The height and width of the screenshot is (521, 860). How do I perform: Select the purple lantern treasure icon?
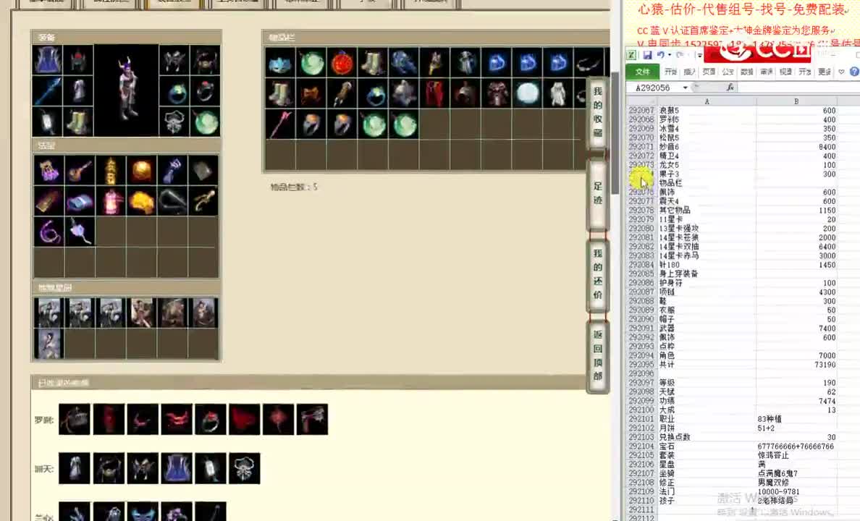49,171
